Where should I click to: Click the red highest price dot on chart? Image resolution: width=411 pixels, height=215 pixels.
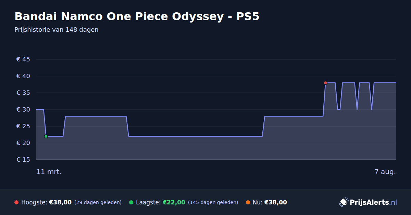click(x=325, y=83)
